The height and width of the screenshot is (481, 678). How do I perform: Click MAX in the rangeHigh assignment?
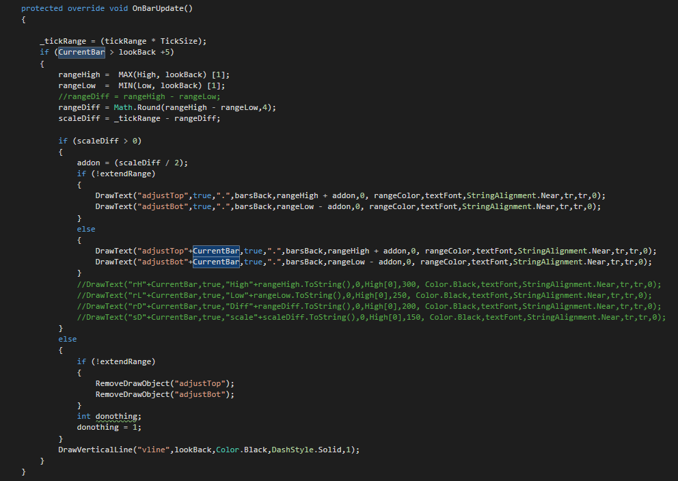tap(125, 74)
